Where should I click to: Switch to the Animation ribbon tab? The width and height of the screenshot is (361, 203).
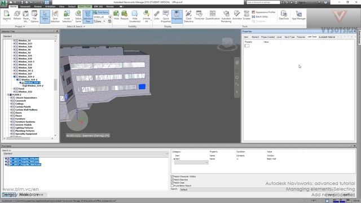coord(50,6)
